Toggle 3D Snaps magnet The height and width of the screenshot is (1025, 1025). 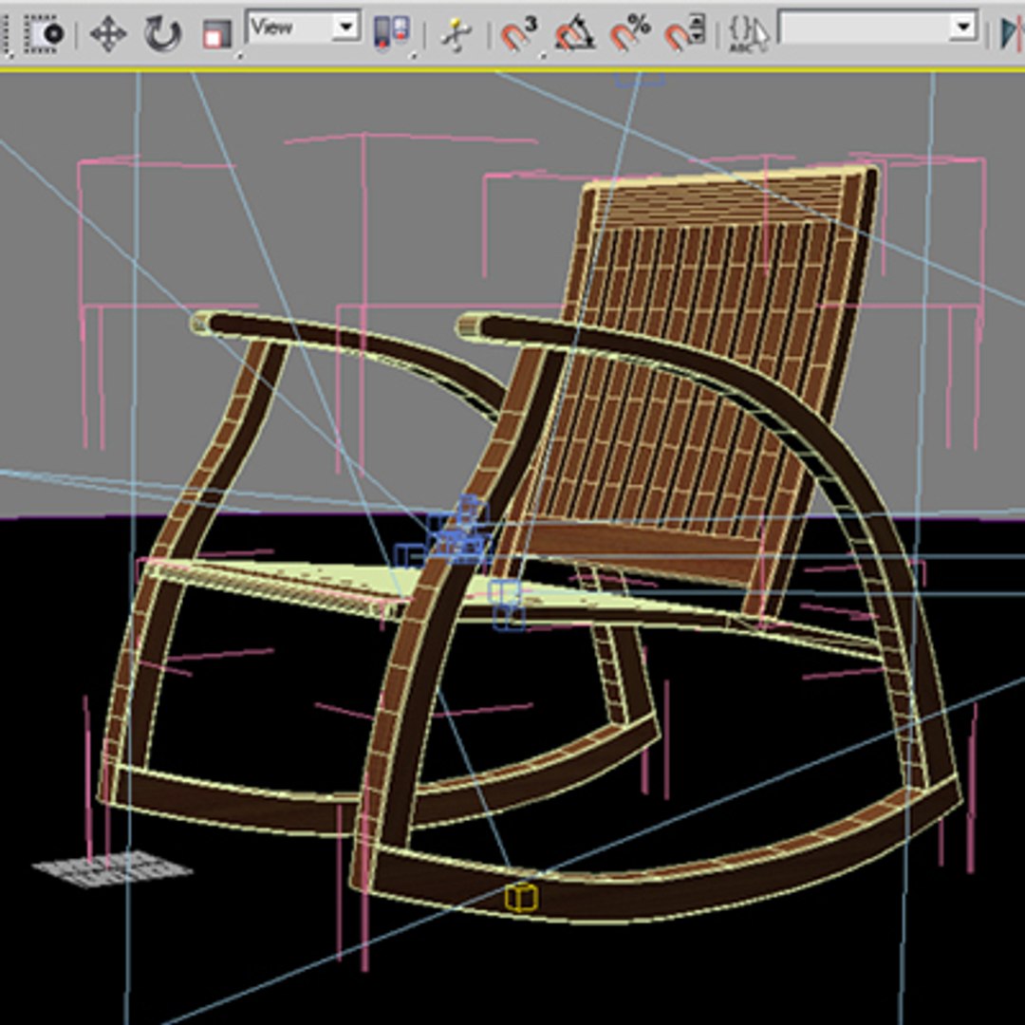519,33
